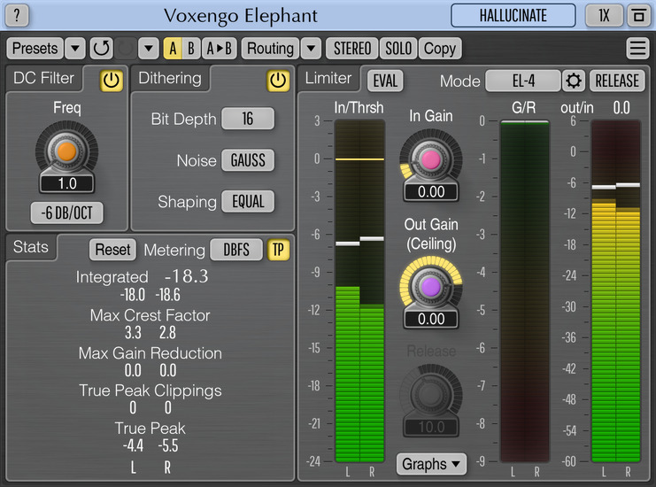Toggle the EVAL limiter button

click(x=385, y=81)
